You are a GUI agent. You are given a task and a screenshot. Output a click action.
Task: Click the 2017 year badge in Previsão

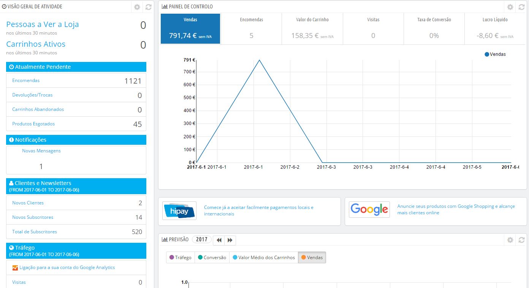coord(202,239)
